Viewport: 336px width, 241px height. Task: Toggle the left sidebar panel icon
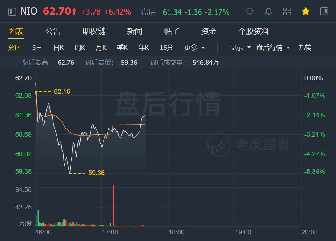12,12
